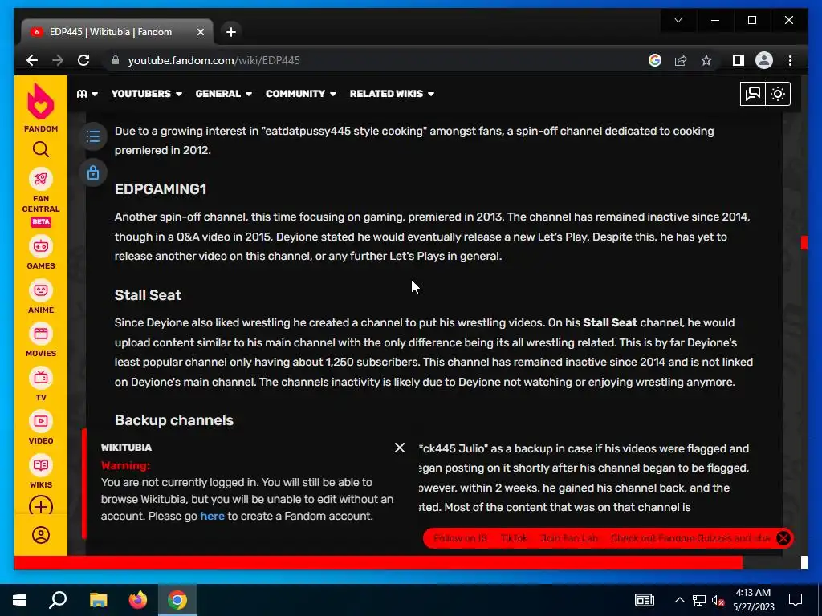Toggle light/dark theme sun icon
The image size is (822, 616).
pyautogui.click(x=777, y=94)
